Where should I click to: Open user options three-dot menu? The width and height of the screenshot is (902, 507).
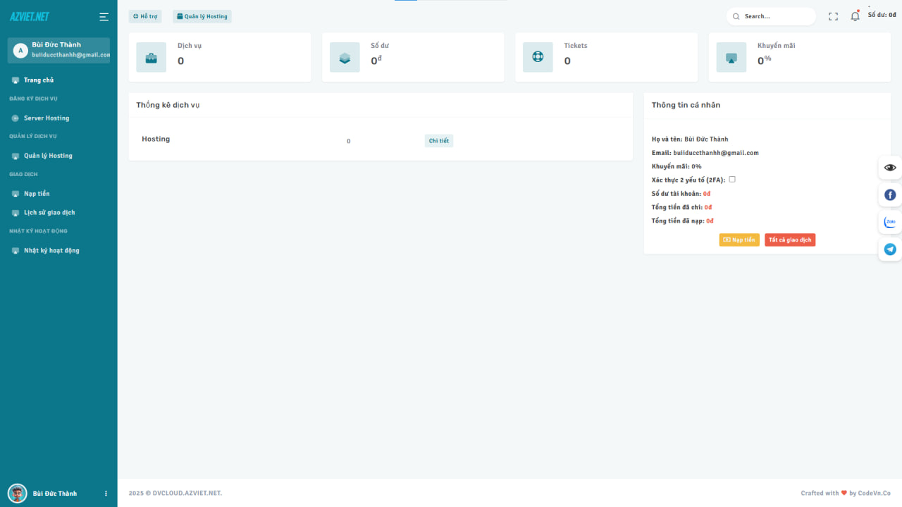coord(106,494)
